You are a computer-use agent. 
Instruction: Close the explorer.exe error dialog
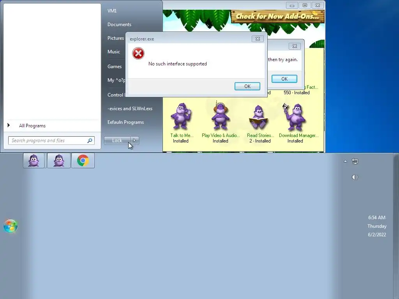click(x=258, y=39)
